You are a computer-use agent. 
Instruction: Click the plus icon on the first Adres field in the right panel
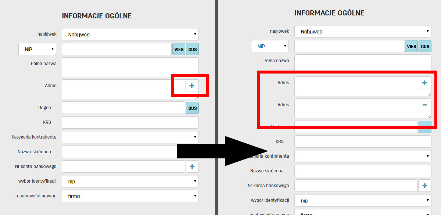[424, 83]
